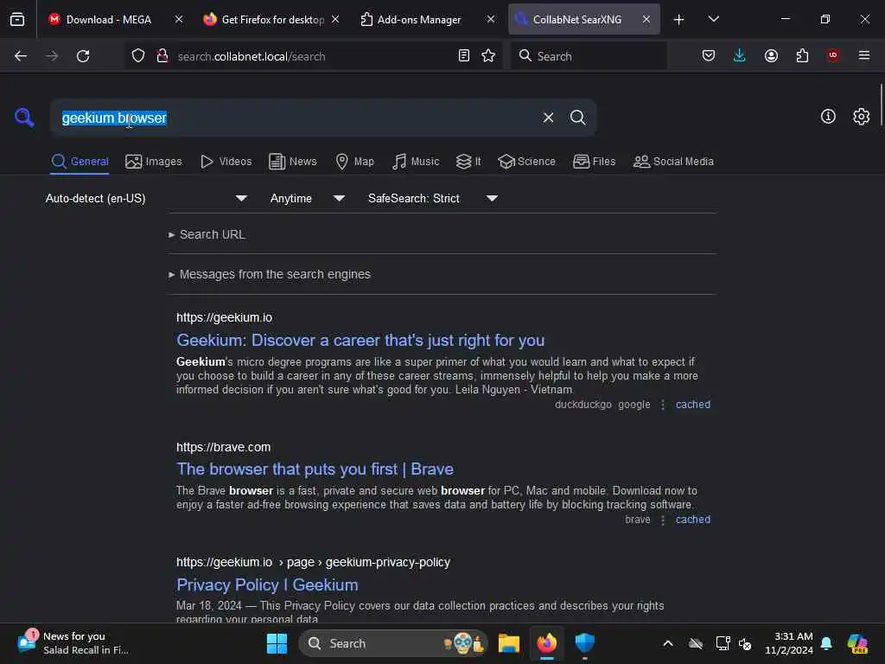
Task: Click the SearXNG logo magnifier icon
Action: [x=24, y=118]
